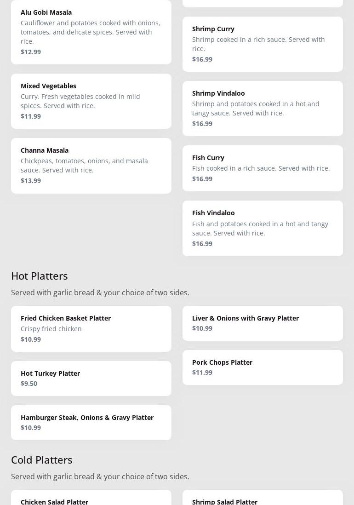The height and width of the screenshot is (505, 354).
Task: Open the Channa Masala item card
Action: coord(91,165)
